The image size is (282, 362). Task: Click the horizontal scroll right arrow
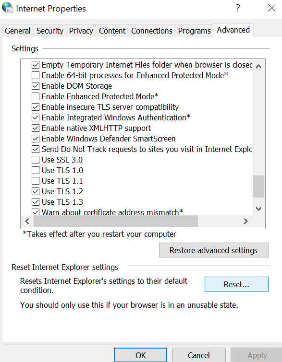click(245, 221)
